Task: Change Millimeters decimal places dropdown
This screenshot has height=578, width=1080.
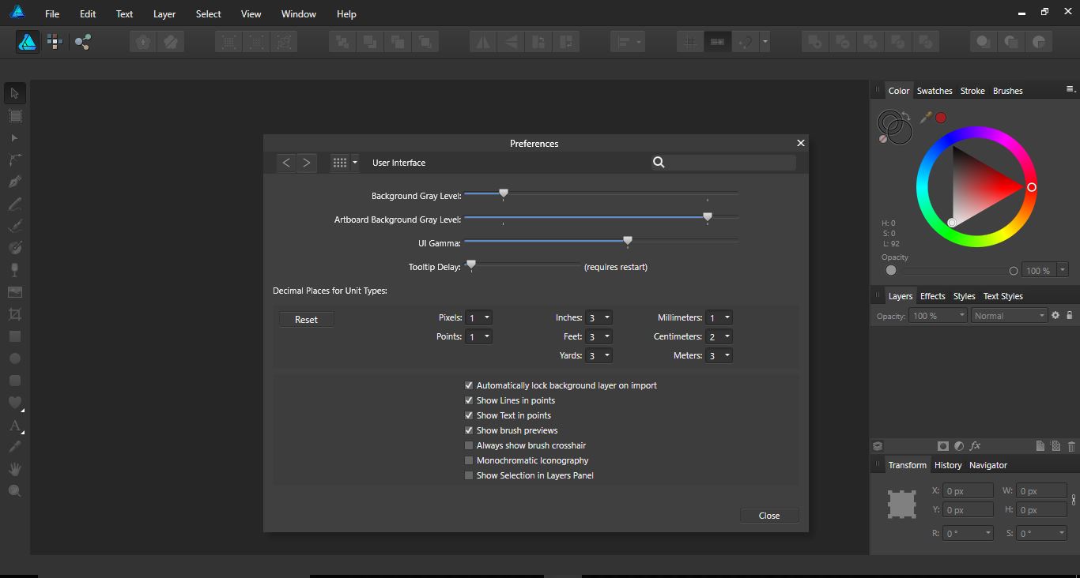Action: point(719,317)
